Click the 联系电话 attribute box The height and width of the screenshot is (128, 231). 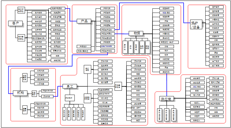pyautogui.click(x=198, y=107)
